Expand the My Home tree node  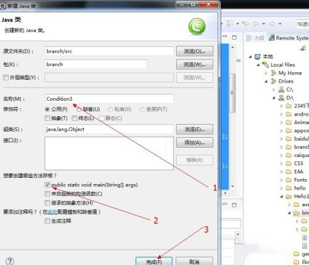(266, 73)
